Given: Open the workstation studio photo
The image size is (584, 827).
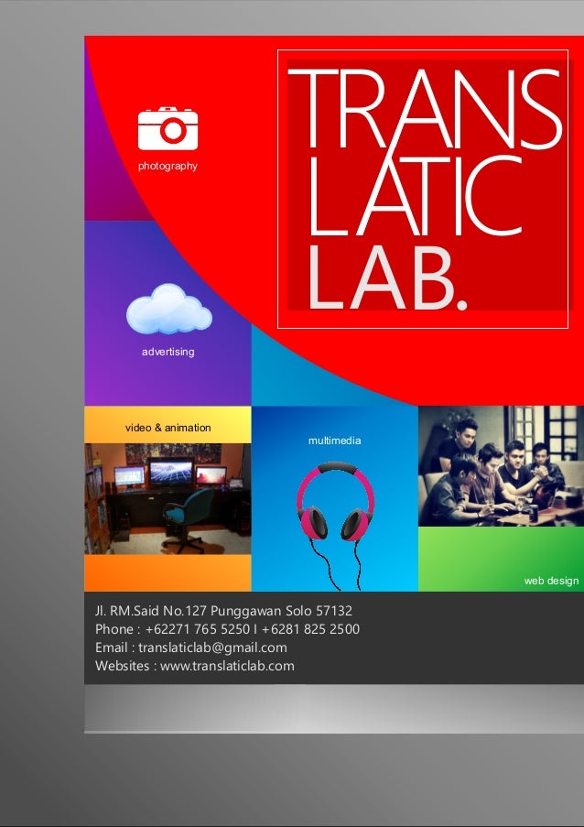Looking at the screenshot, I should pyautogui.click(x=168, y=499).
